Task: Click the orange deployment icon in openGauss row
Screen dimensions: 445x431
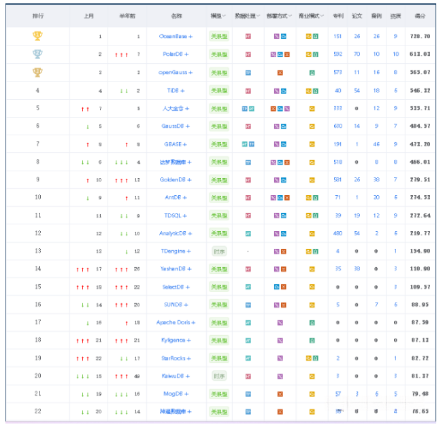Action: click(x=280, y=73)
